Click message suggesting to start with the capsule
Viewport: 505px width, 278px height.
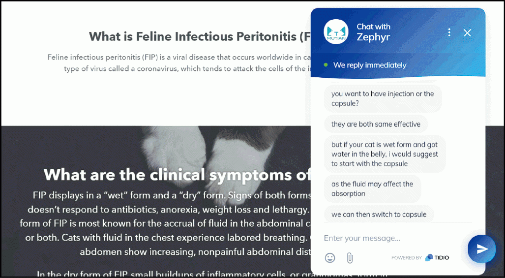385,154
